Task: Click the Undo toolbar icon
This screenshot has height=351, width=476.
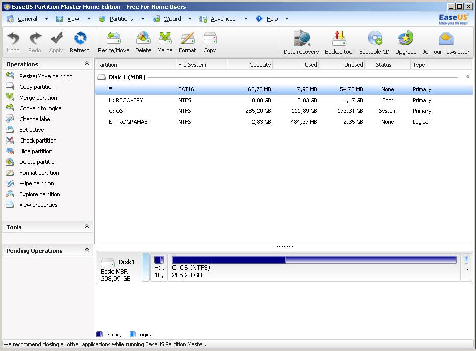Action: pos(13,42)
